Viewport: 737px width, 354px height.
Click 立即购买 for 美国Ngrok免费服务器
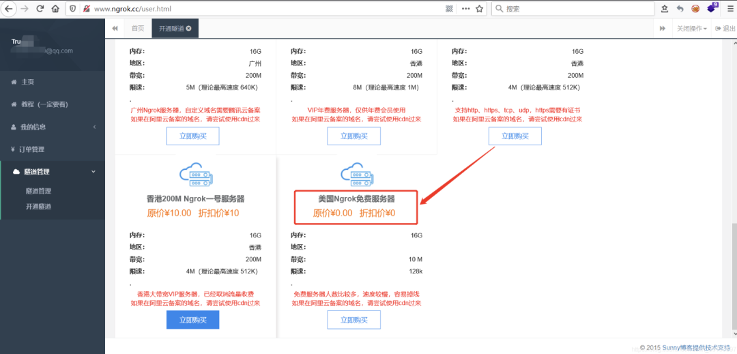[354, 320]
